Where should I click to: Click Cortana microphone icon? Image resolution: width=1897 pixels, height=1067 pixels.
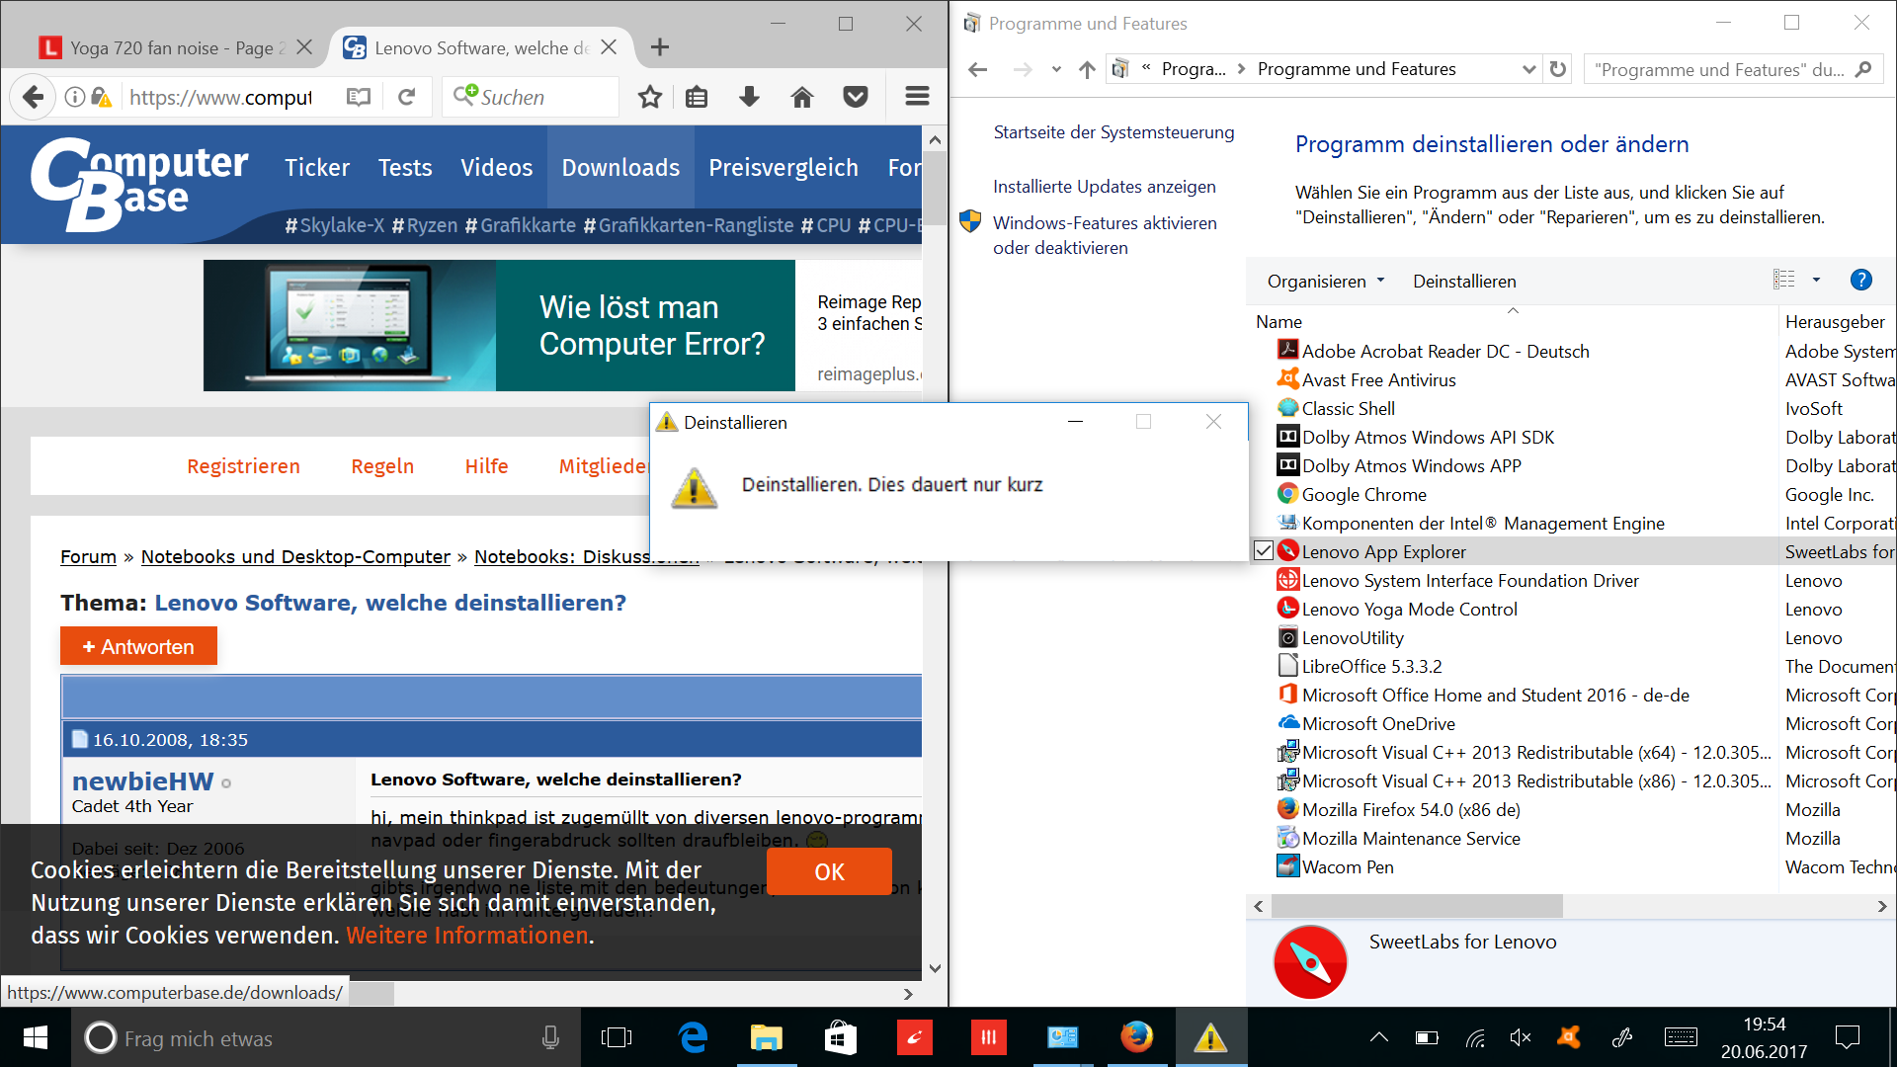point(551,1037)
